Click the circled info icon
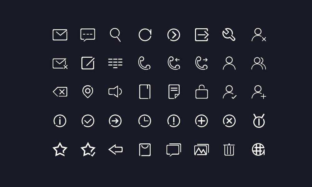This screenshot has width=312, height=187. coord(60,121)
